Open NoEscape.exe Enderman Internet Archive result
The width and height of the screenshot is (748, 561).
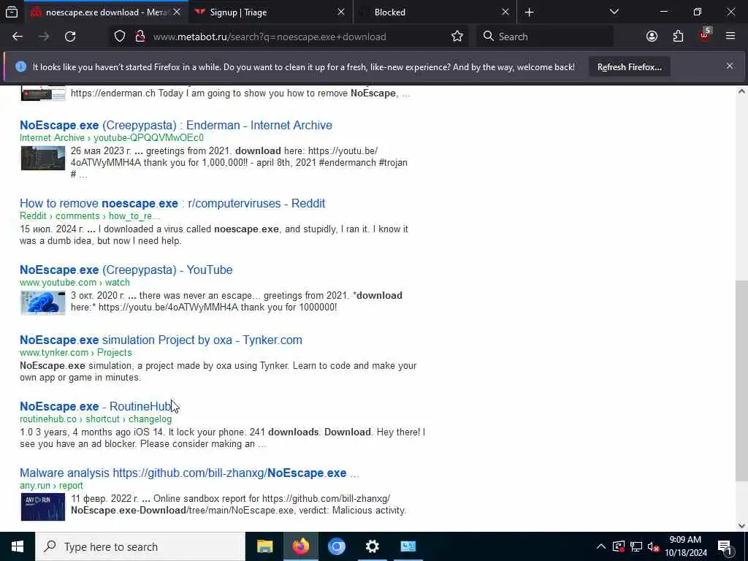[x=176, y=125]
